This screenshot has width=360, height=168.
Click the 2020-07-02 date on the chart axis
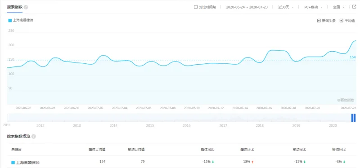click(x=95, y=108)
